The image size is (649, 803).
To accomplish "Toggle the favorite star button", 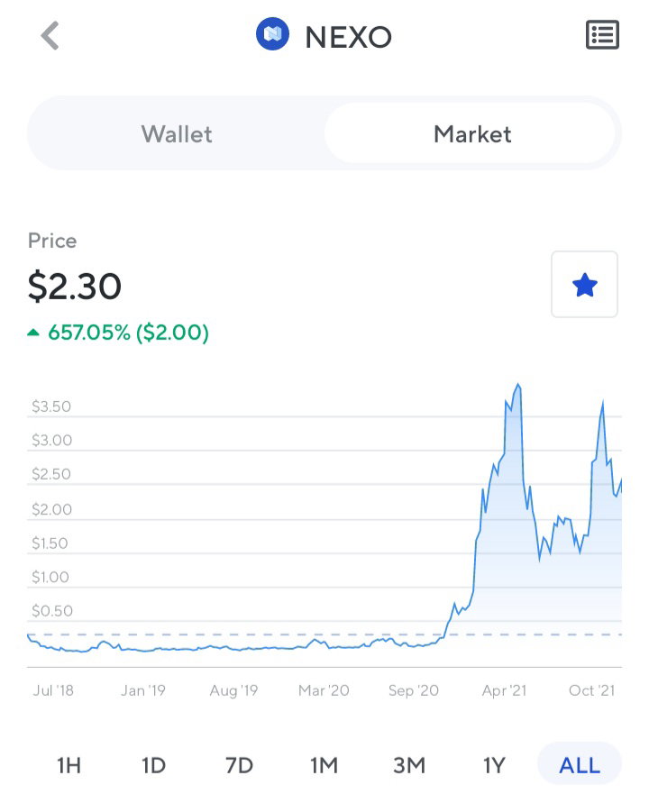I will coord(584,284).
